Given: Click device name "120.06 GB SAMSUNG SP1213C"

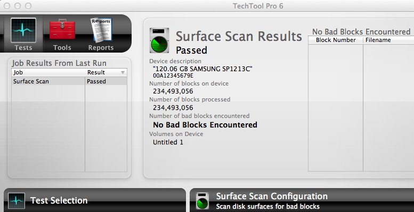Looking at the screenshot, I should click(x=202, y=69).
